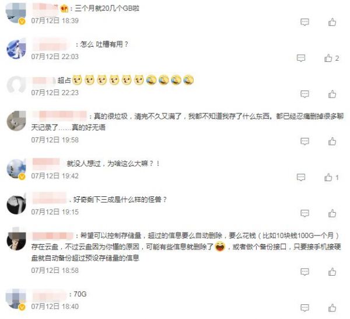Like the comment posted at 18:39
The image size is (350, 319).
coord(332,22)
